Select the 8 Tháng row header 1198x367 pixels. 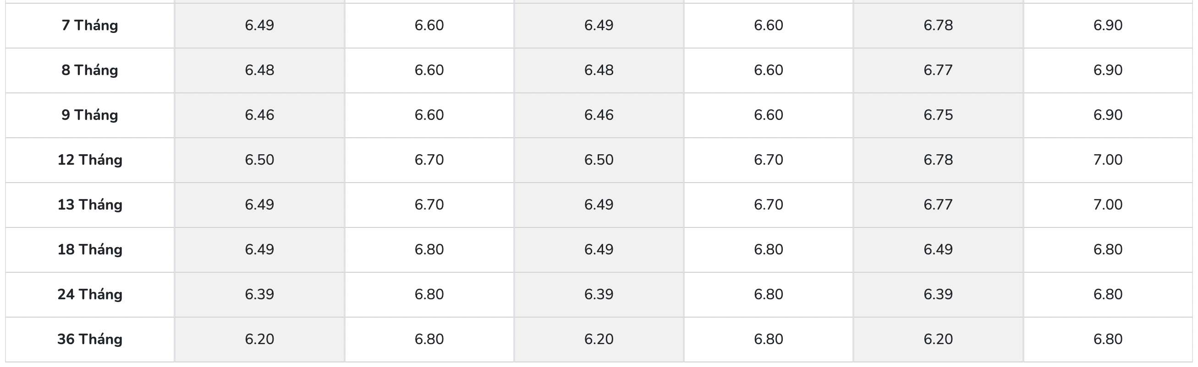[x=90, y=70]
